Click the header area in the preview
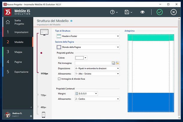Viewport: 183px width, 122px height. (151, 38)
